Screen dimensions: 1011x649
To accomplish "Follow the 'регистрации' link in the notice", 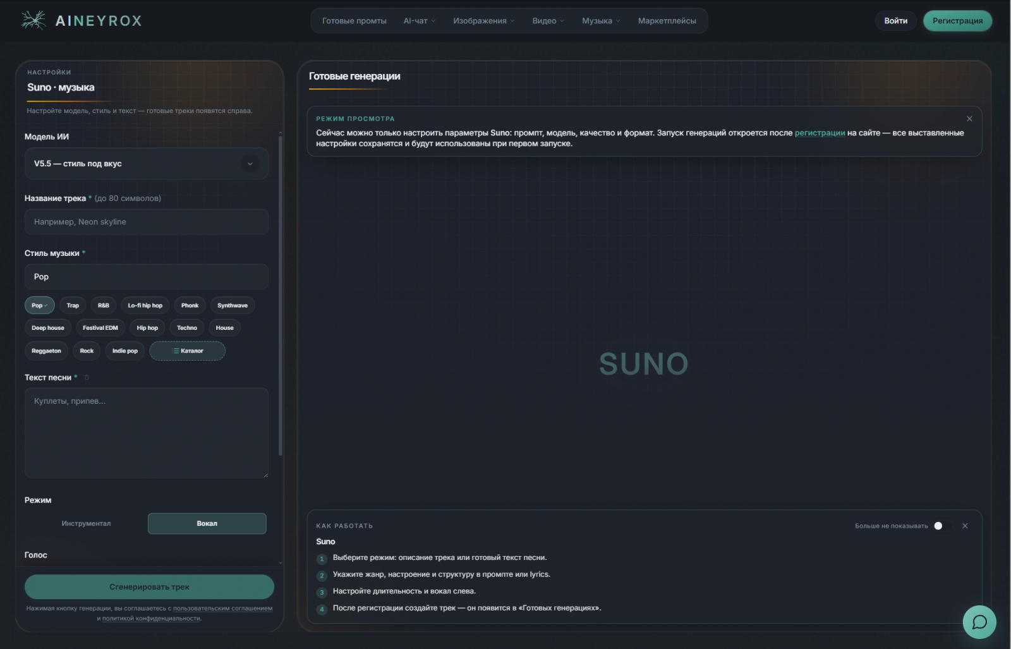I will [820, 133].
